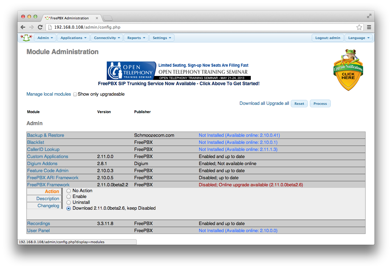Click the Upgrade Notifications frog badge
This screenshot has height=269, width=392.
pyautogui.click(x=348, y=70)
